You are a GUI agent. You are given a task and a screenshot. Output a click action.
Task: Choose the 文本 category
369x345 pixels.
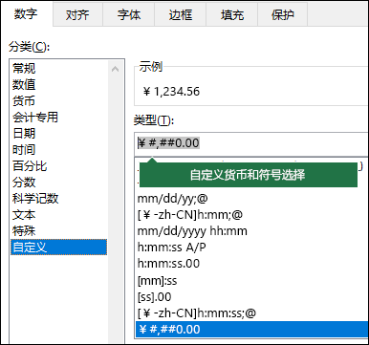click(59, 214)
